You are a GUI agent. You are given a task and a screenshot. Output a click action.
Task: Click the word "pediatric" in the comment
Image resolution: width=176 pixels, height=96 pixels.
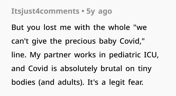point(125,55)
